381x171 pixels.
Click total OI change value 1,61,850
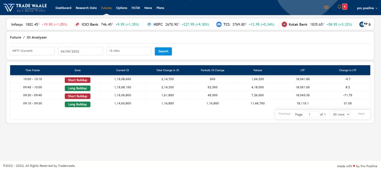[x=168, y=95]
